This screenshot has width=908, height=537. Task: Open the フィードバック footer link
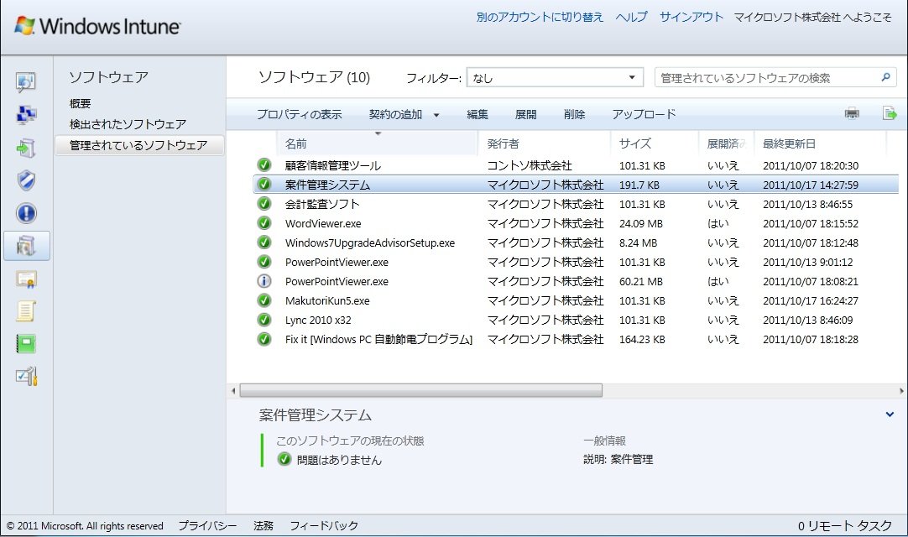click(324, 525)
